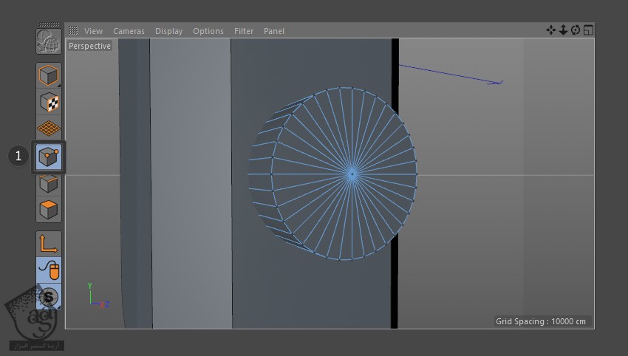Select the Points mode tool
The image size is (628, 356).
pyautogui.click(x=49, y=157)
